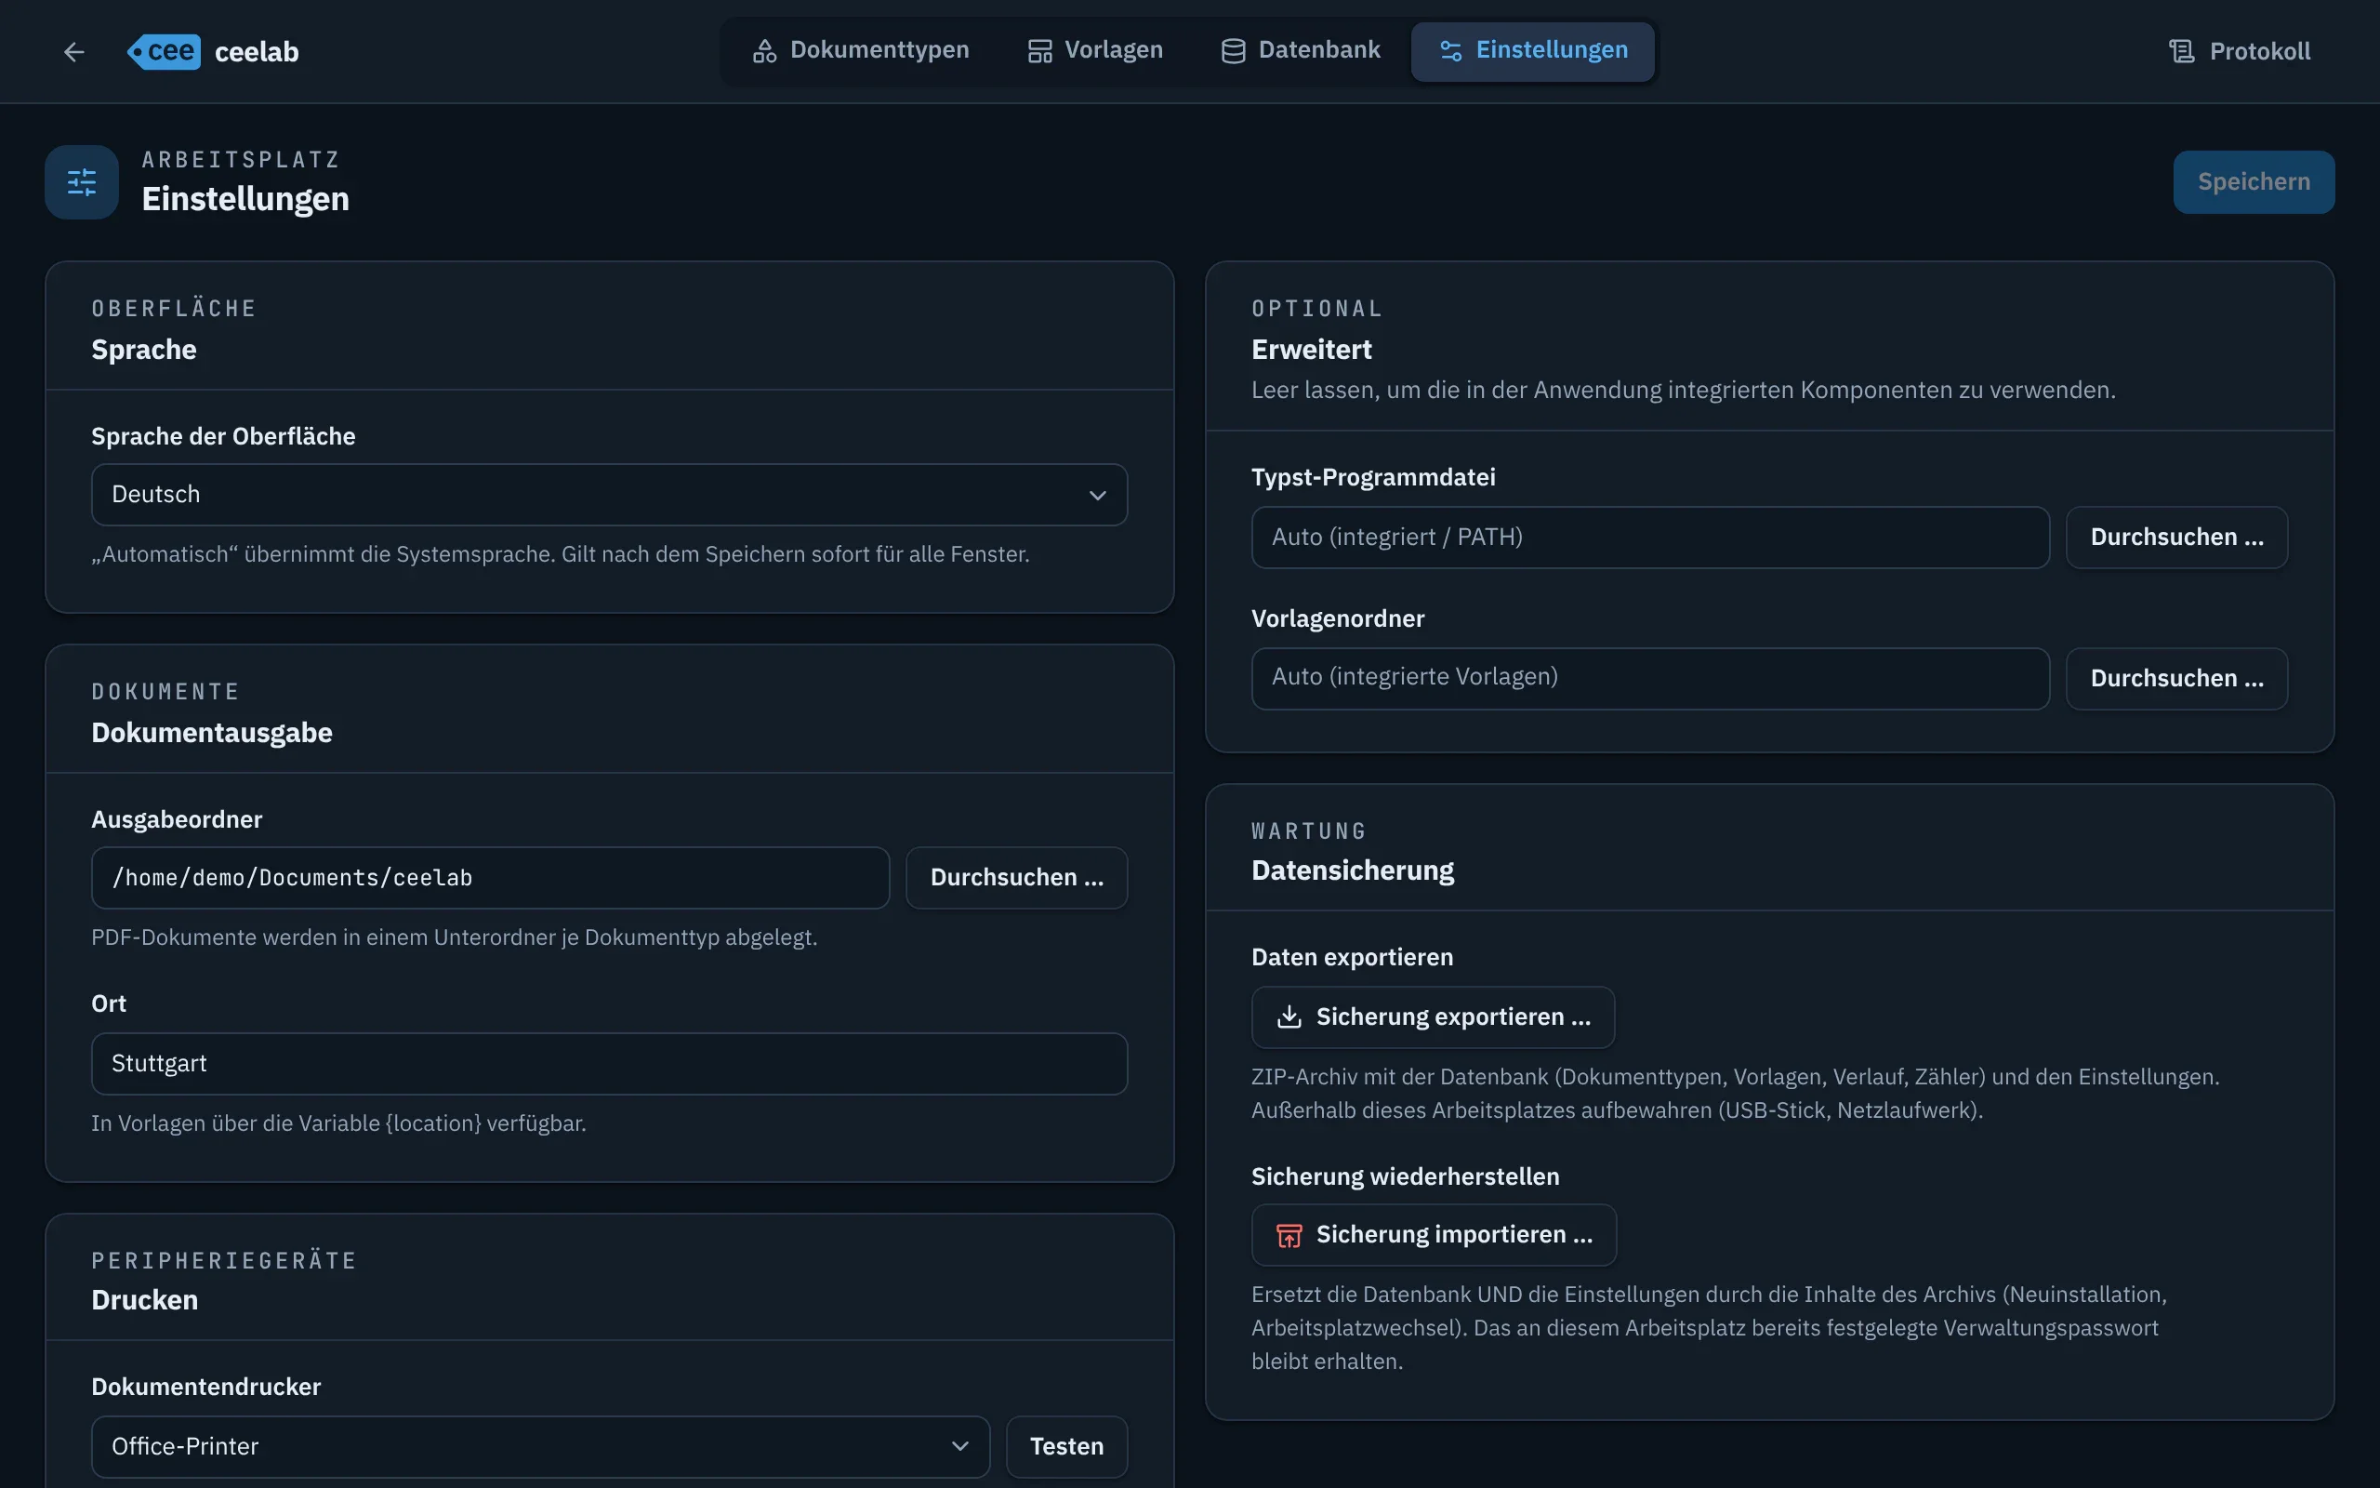Click the Testen printer button
This screenshot has width=2380, height=1488.
(x=1067, y=1447)
